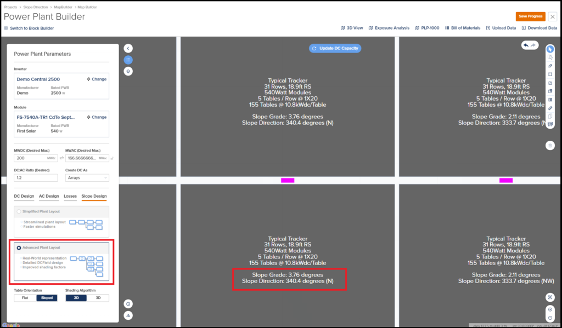Switch to Block Builder

29,28
